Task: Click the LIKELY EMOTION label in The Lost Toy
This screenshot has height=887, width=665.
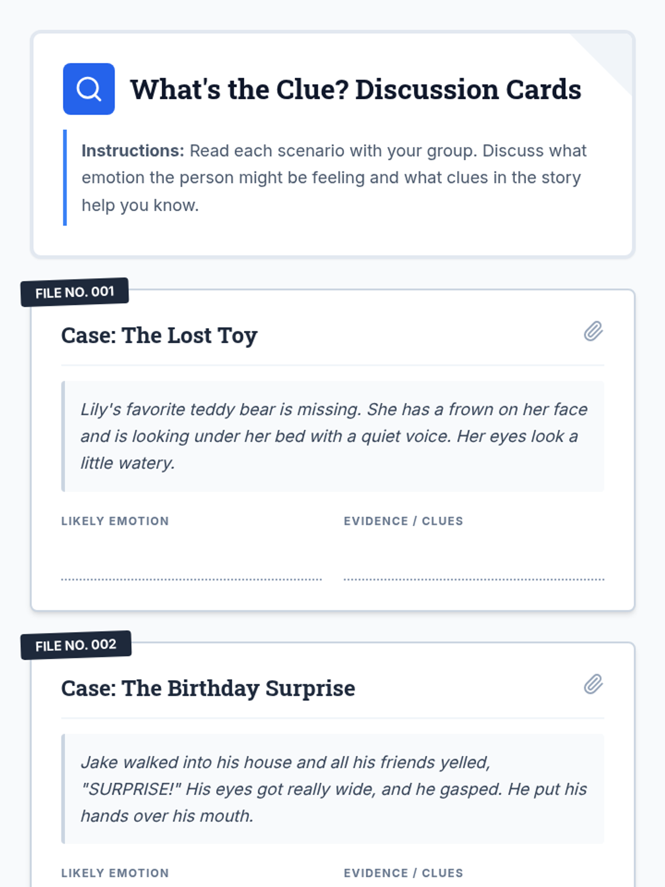Action: [x=115, y=521]
